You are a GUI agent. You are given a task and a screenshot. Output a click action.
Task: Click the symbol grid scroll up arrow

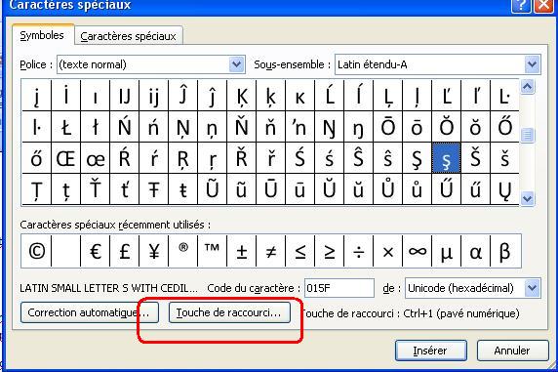[528, 87]
